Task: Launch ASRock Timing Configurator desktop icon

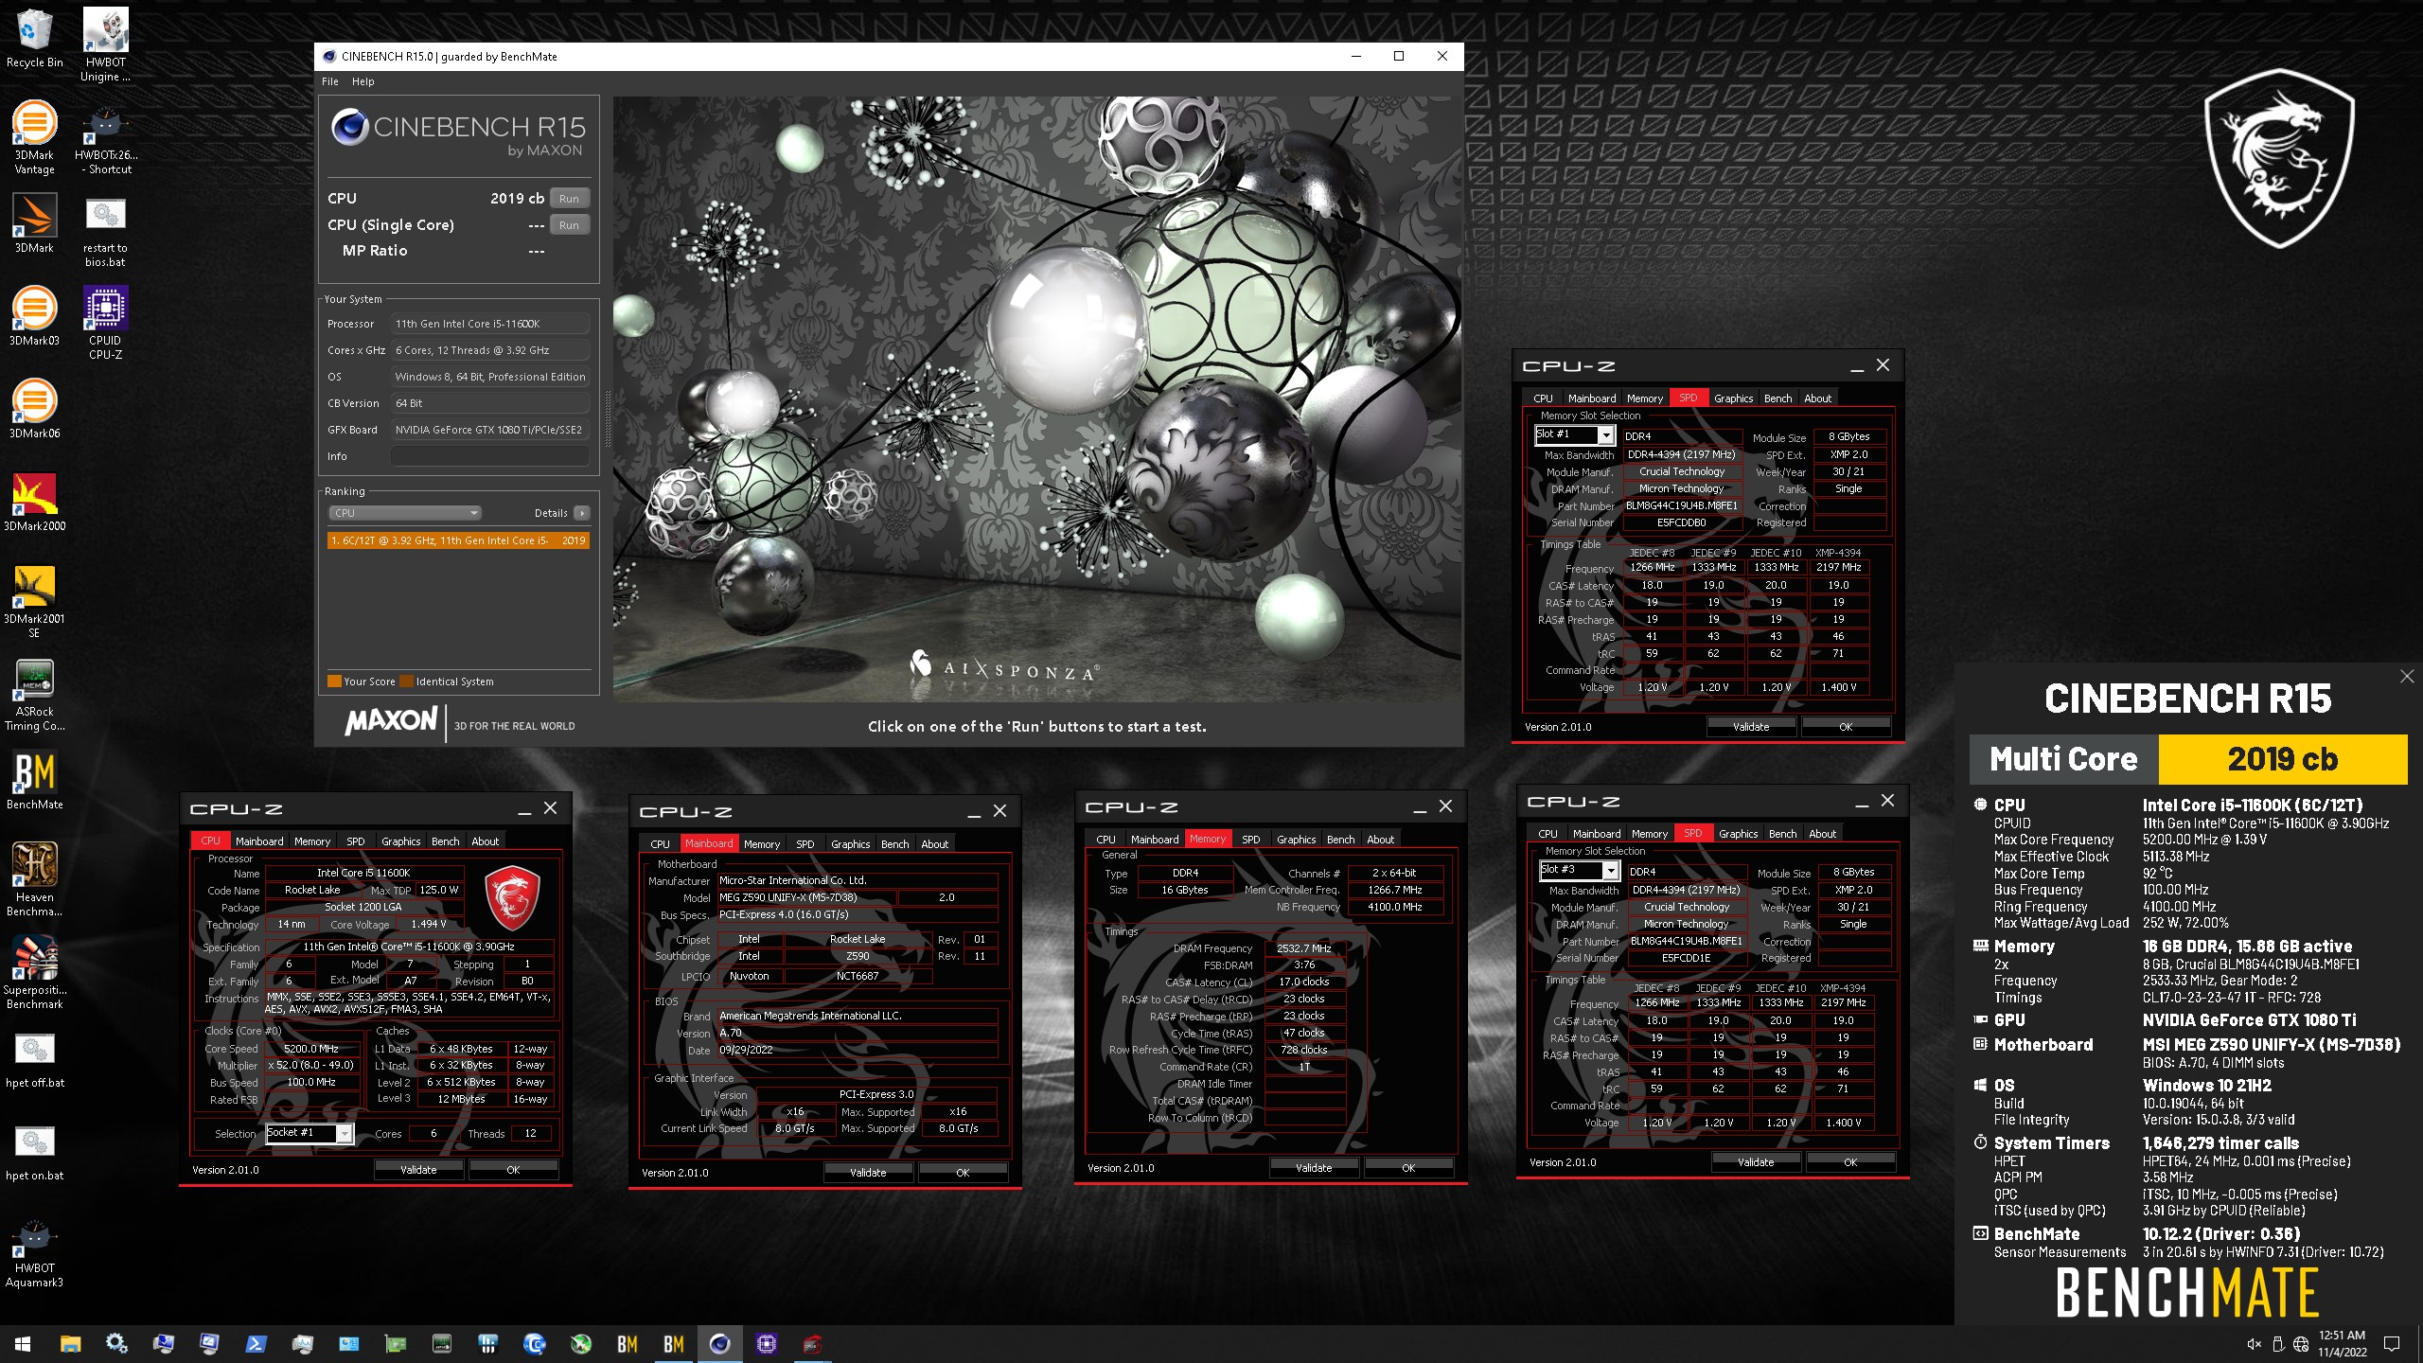Action: pyautogui.click(x=34, y=694)
